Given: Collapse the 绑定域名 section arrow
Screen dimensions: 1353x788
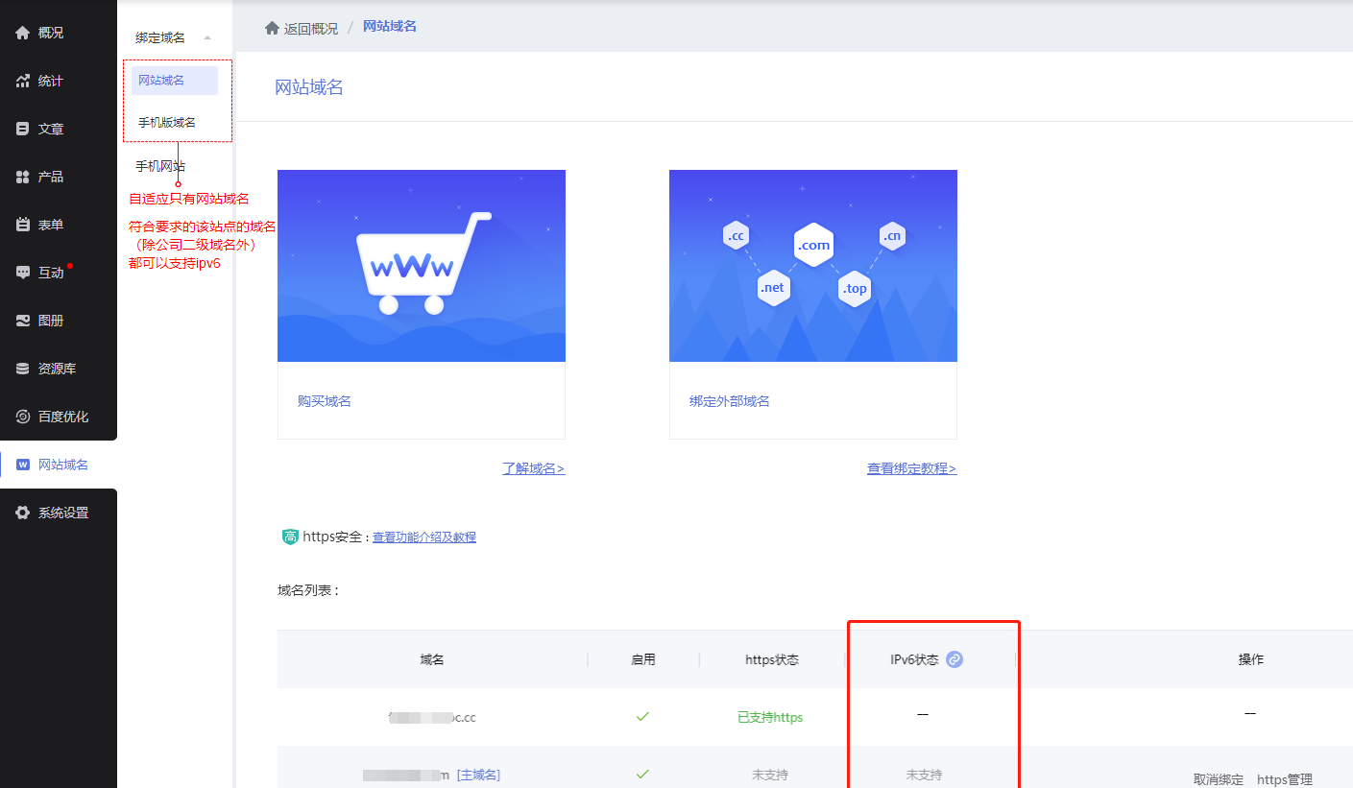Looking at the screenshot, I should click(207, 38).
